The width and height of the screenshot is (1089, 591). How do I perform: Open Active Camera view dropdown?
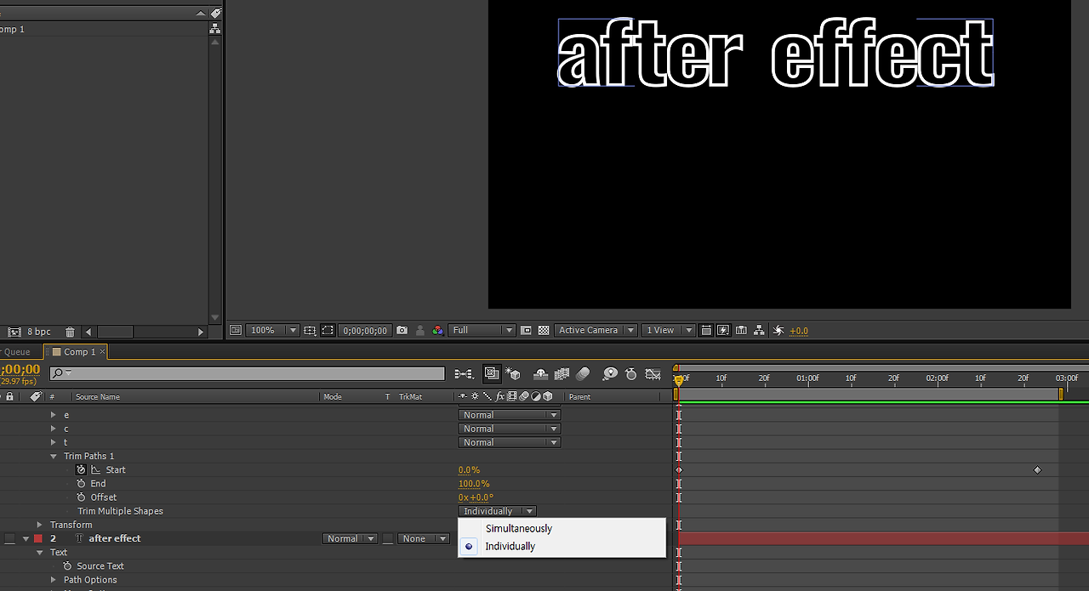click(596, 330)
